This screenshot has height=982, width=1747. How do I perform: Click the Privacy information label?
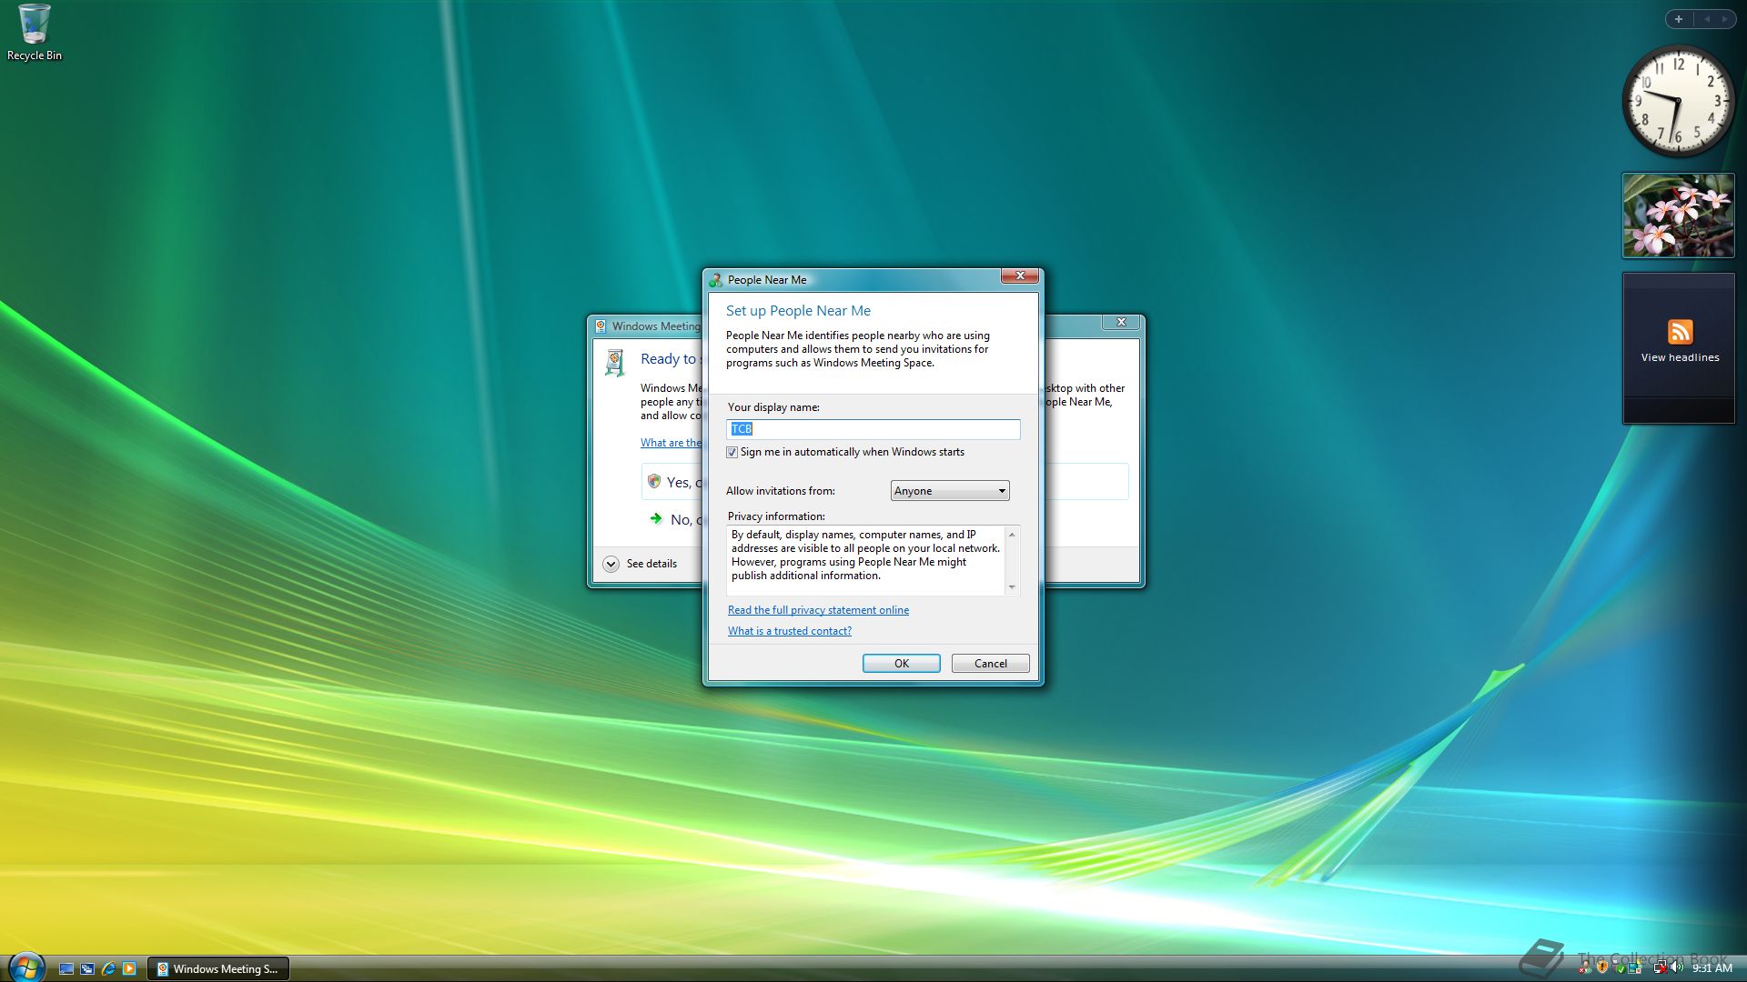[x=776, y=516]
